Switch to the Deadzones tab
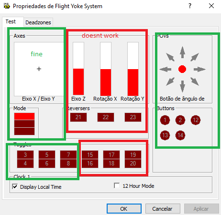The width and height of the screenshot is (221, 215). point(38,22)
